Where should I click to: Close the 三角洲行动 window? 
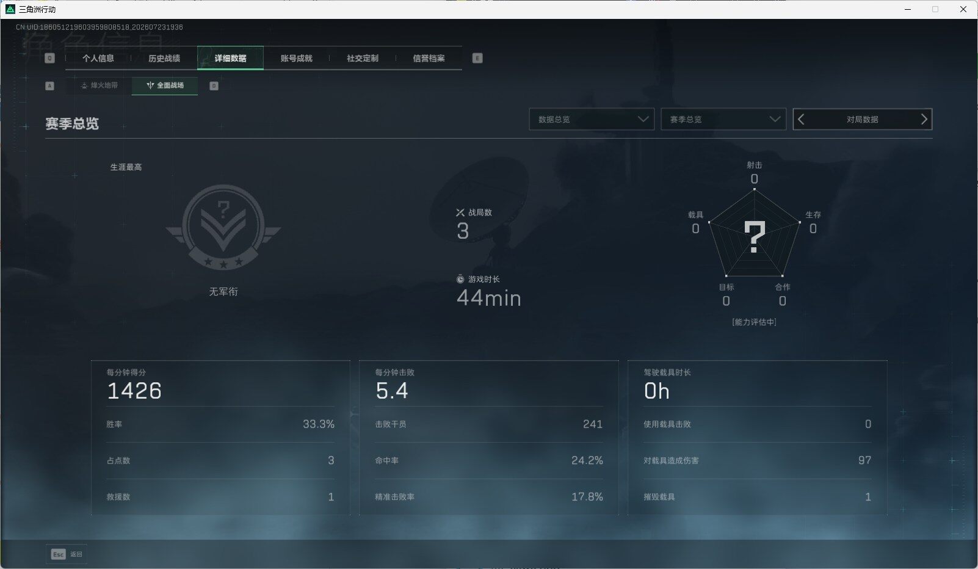coord(963,9)
